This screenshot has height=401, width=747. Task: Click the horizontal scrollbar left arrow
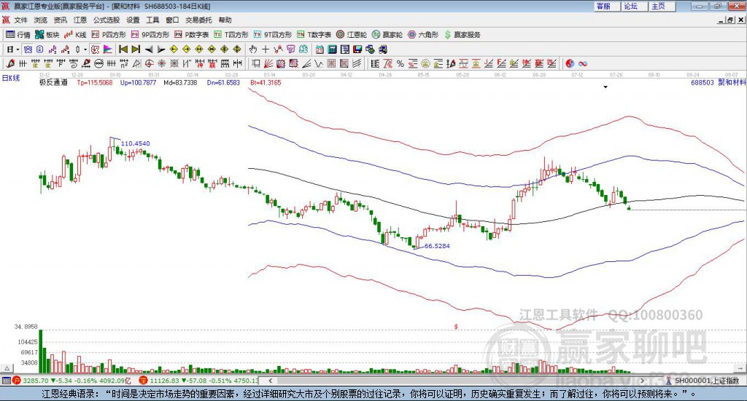click(270, 381)
